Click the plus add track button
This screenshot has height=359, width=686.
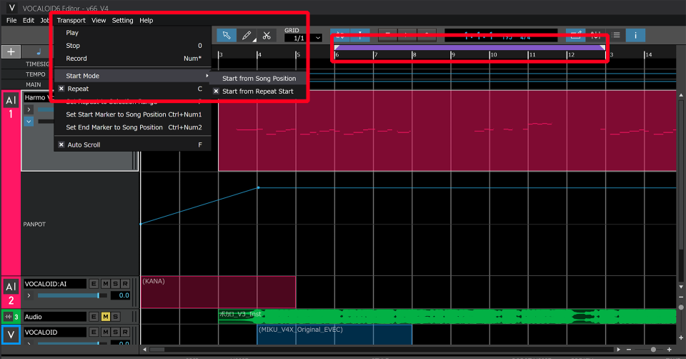pos(11,51)
